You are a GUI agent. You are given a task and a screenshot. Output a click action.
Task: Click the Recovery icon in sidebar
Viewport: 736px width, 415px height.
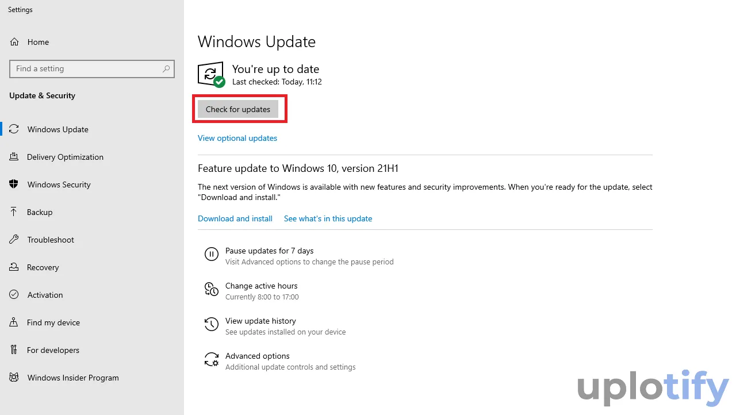[x=14, y=267]
